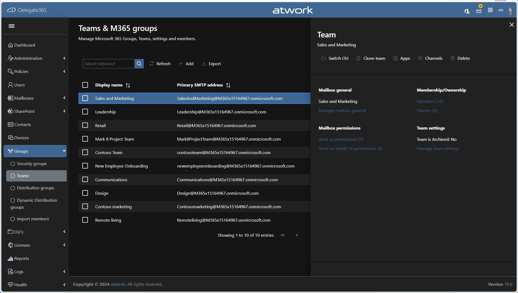This screenshot has height=293, width=518.
Task: Toggle the select-all header checkbox
Action: [85, 85]
